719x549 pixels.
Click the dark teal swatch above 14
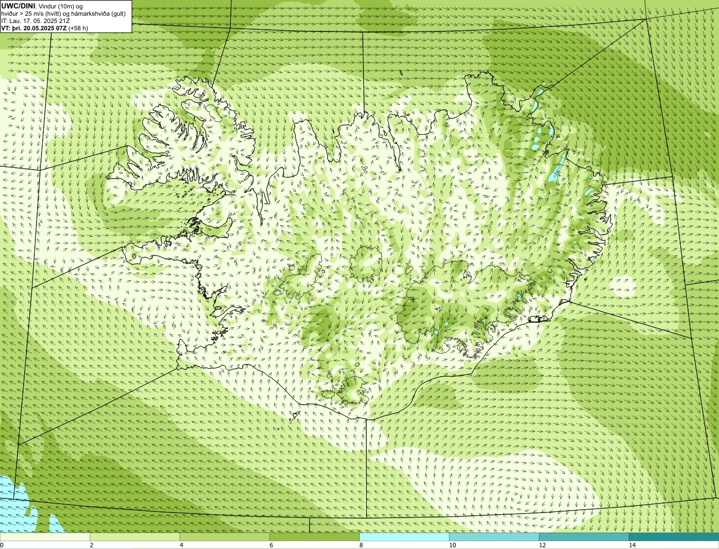(674, 537)
